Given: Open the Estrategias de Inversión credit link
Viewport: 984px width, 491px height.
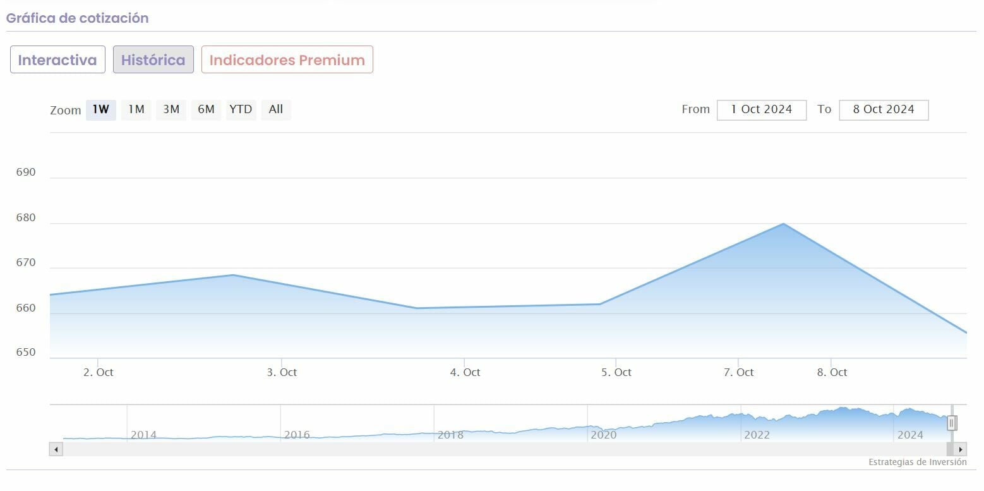Looking at the screenshot, I should coord(917,462).
